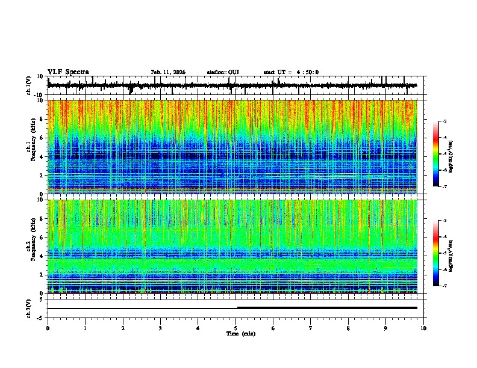This screenshot has width=477, height=368.
Task: Click the "8" tick on the time axis
Action: [x=348, y=328]
